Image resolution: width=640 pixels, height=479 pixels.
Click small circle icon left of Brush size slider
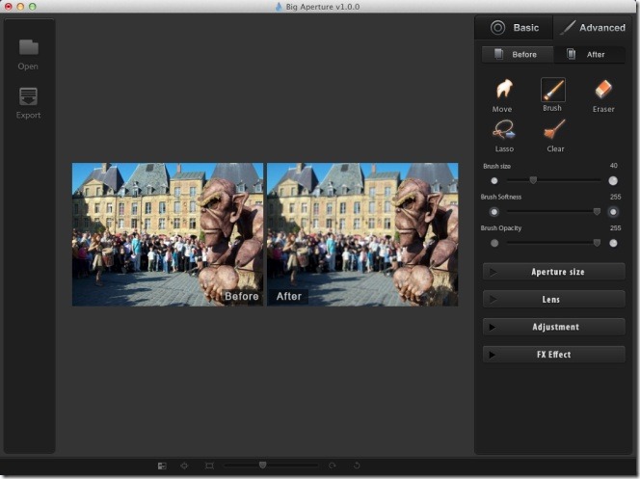coord(494,180)
